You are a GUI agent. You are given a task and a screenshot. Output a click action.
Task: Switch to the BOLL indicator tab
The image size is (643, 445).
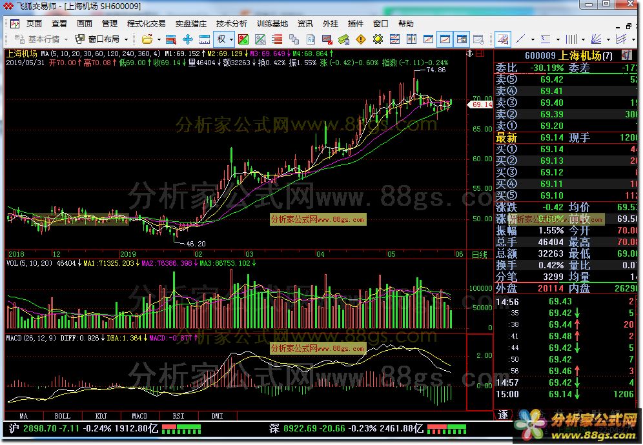coord(63,416)
